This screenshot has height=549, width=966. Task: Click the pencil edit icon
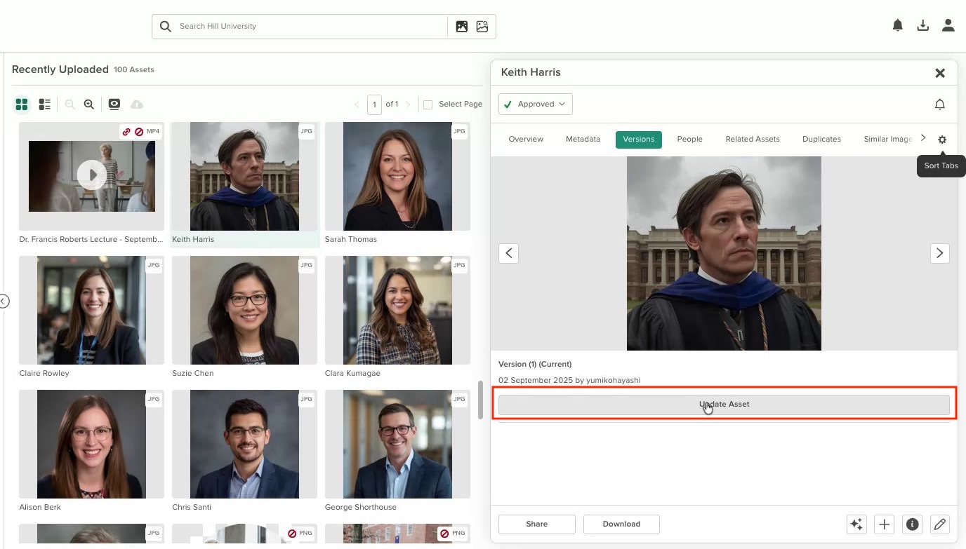point(940,524)
